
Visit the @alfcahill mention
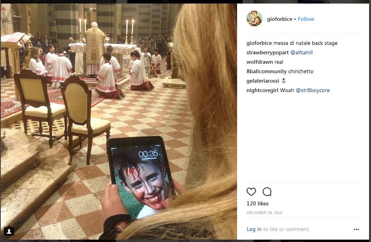point(301,52)
